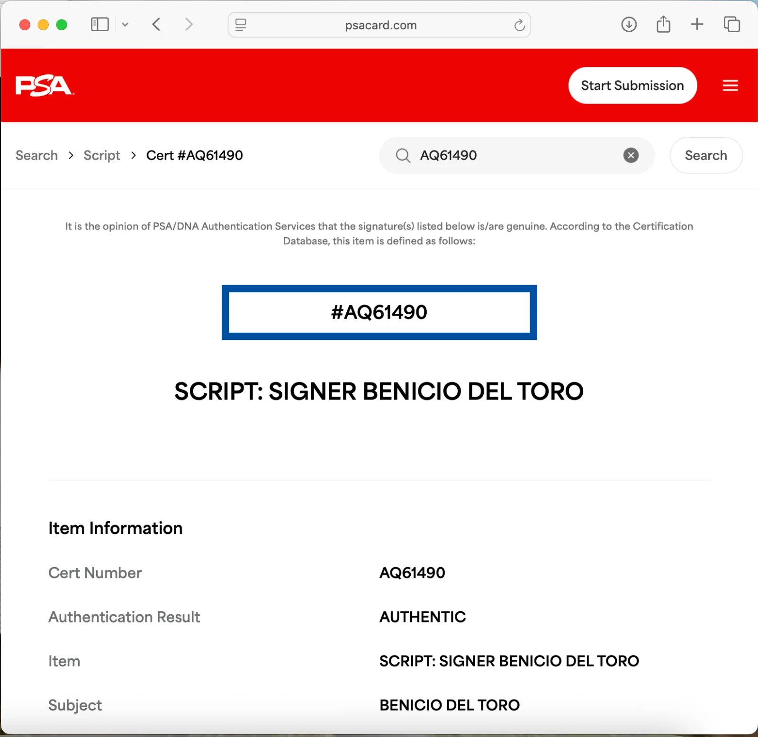Screen dimensions: 758x737
Task: Expand the sidebar tab group dropdown arrow
Action: [x=125, y=25]
